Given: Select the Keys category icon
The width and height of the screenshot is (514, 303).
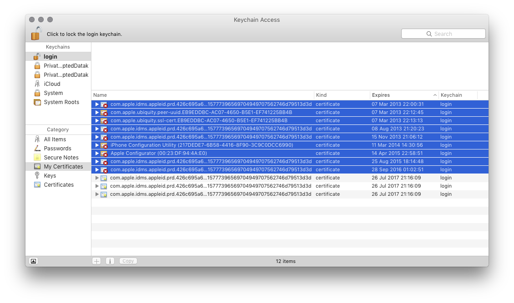Looking at the screenshot, I should [37, 175].
